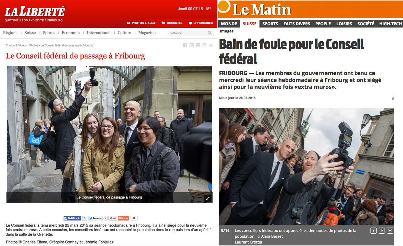Expand the photo to fullscreen in La Liberté
403x246 pixels.
coord(208,198)
